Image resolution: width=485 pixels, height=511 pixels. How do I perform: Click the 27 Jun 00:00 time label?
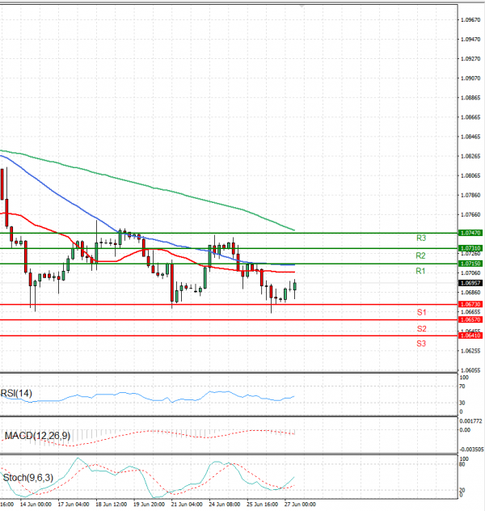tap(300, 505)
